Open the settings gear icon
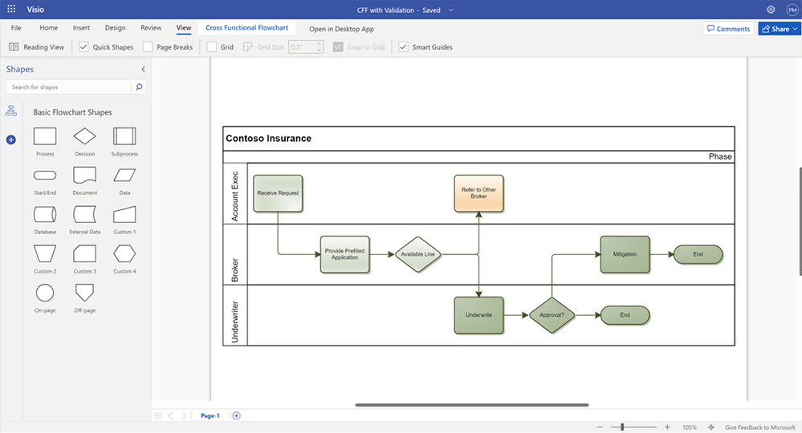 (771, 9)
